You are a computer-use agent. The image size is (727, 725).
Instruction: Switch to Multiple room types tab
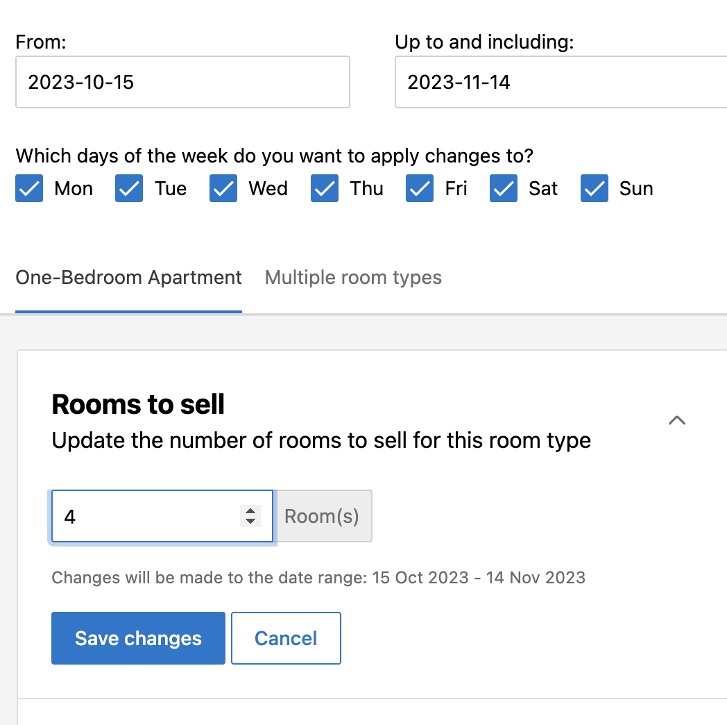point(353,278)
